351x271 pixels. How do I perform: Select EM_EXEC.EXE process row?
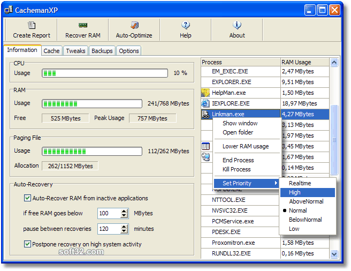tap(265, 71)
